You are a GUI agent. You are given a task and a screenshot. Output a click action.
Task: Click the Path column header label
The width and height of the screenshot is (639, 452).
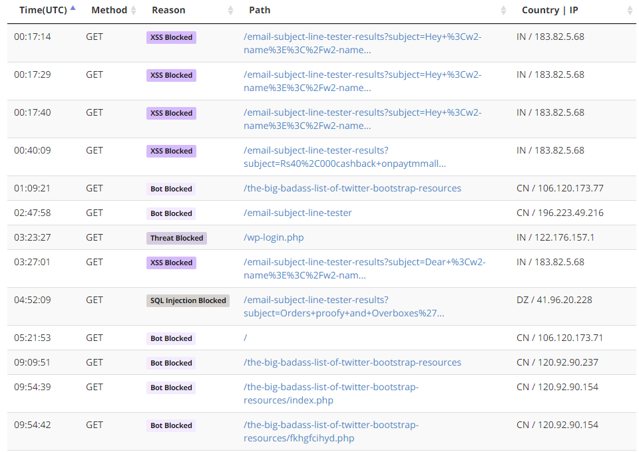click(x=260, y=10)
